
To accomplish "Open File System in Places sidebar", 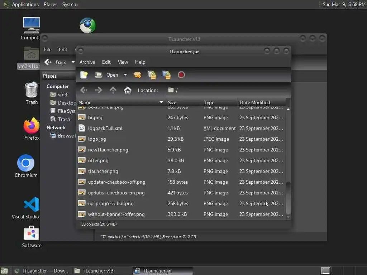I will [63, 111].
